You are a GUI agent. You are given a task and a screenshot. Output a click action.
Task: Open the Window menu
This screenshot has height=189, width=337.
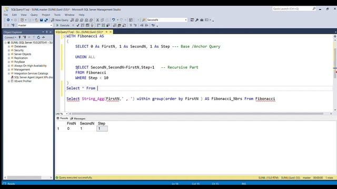(70, 15)
